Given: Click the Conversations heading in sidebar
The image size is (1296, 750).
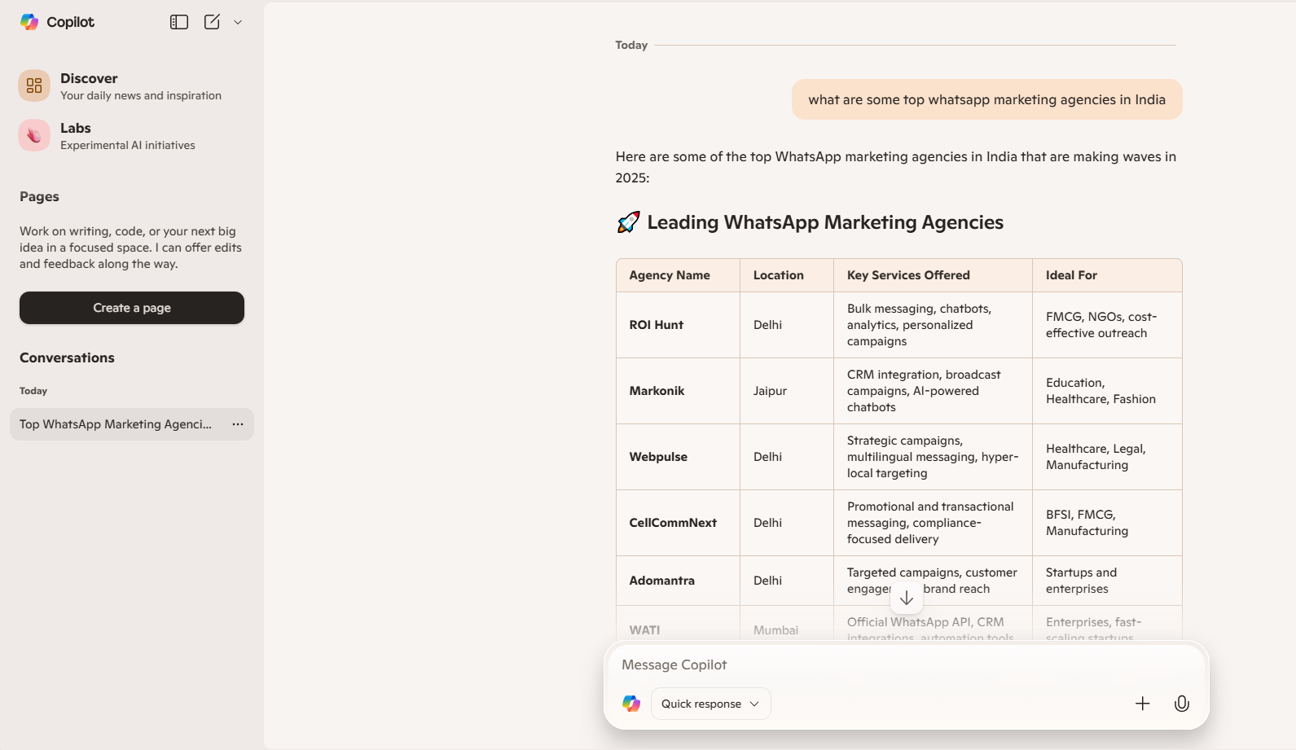Looking at the screenshot, I should click(67, 357).
